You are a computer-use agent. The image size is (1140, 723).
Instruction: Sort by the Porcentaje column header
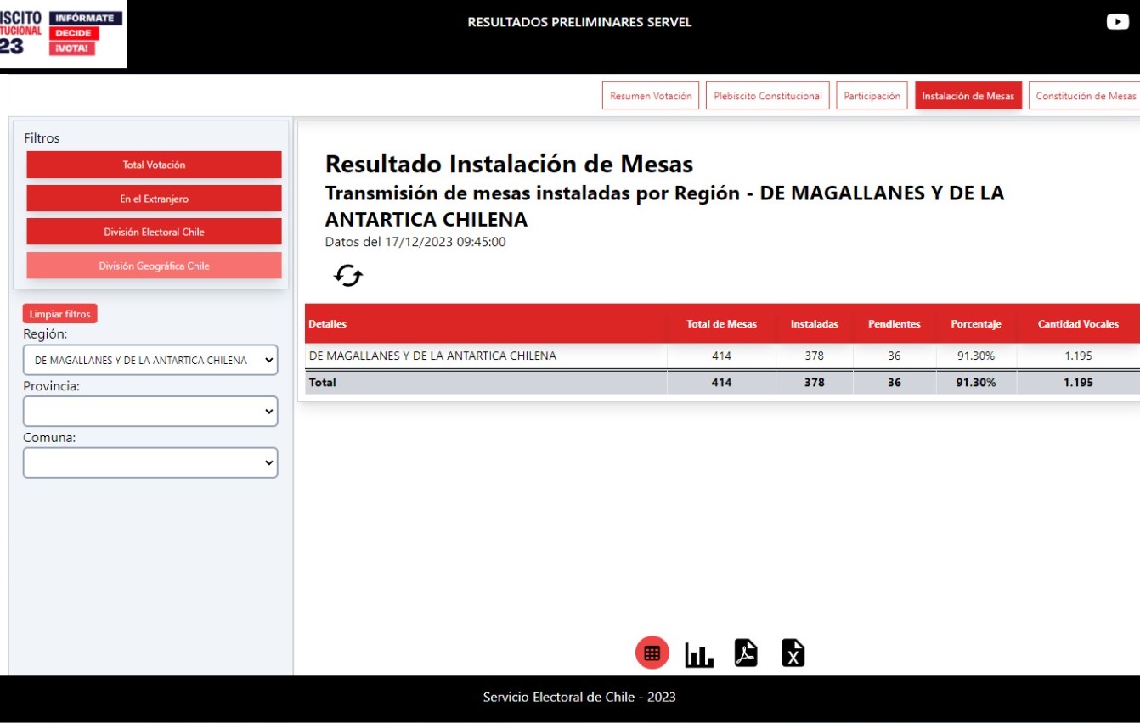pos(975,324)
